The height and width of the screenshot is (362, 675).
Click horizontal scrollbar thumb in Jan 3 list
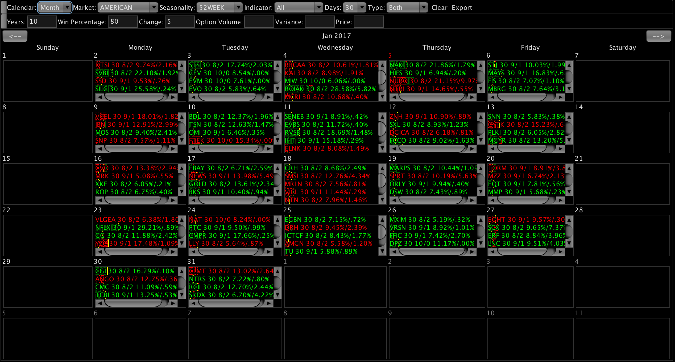(x=227, y=97)
